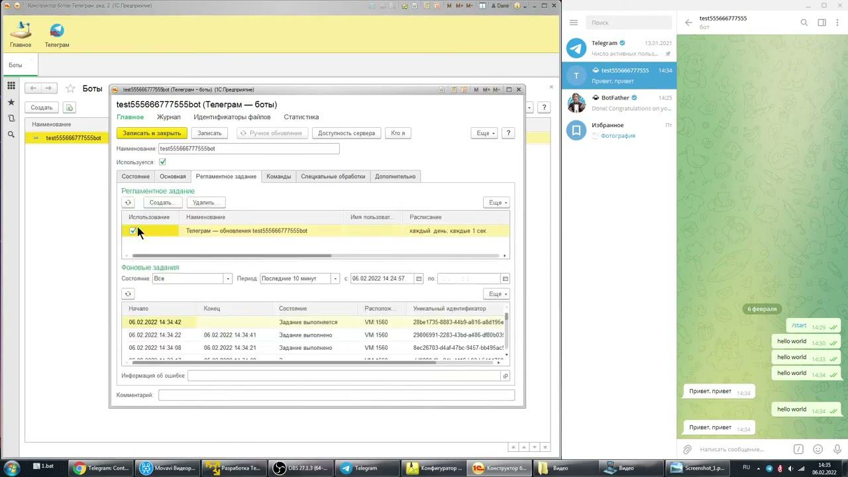
Task: Click the search magnifier in 1C sidebar
Action: [11, 134]
